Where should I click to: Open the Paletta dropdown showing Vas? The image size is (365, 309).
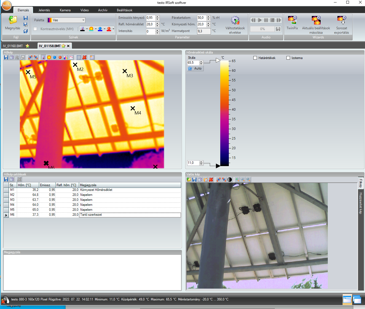[x=66, y=20]
